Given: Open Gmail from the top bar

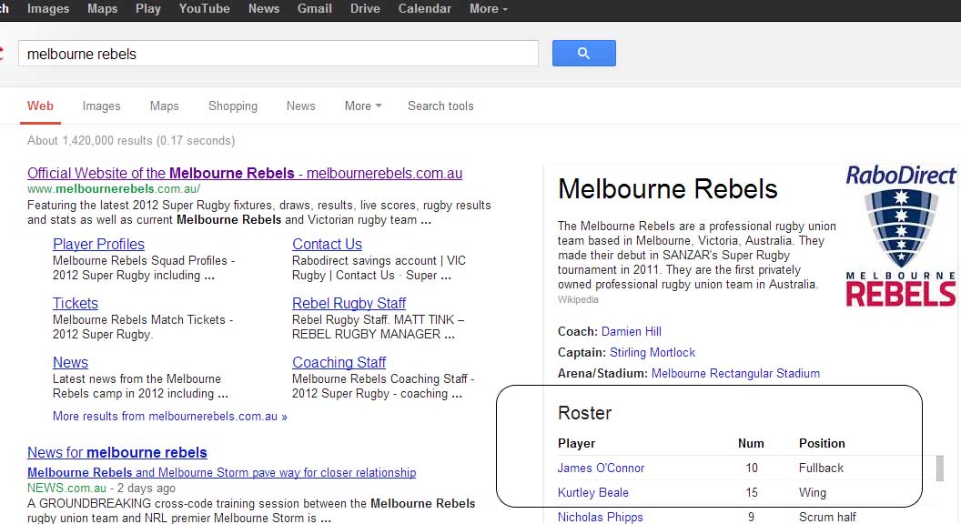Looking at the screenshot, I should (x=314, y=8).
